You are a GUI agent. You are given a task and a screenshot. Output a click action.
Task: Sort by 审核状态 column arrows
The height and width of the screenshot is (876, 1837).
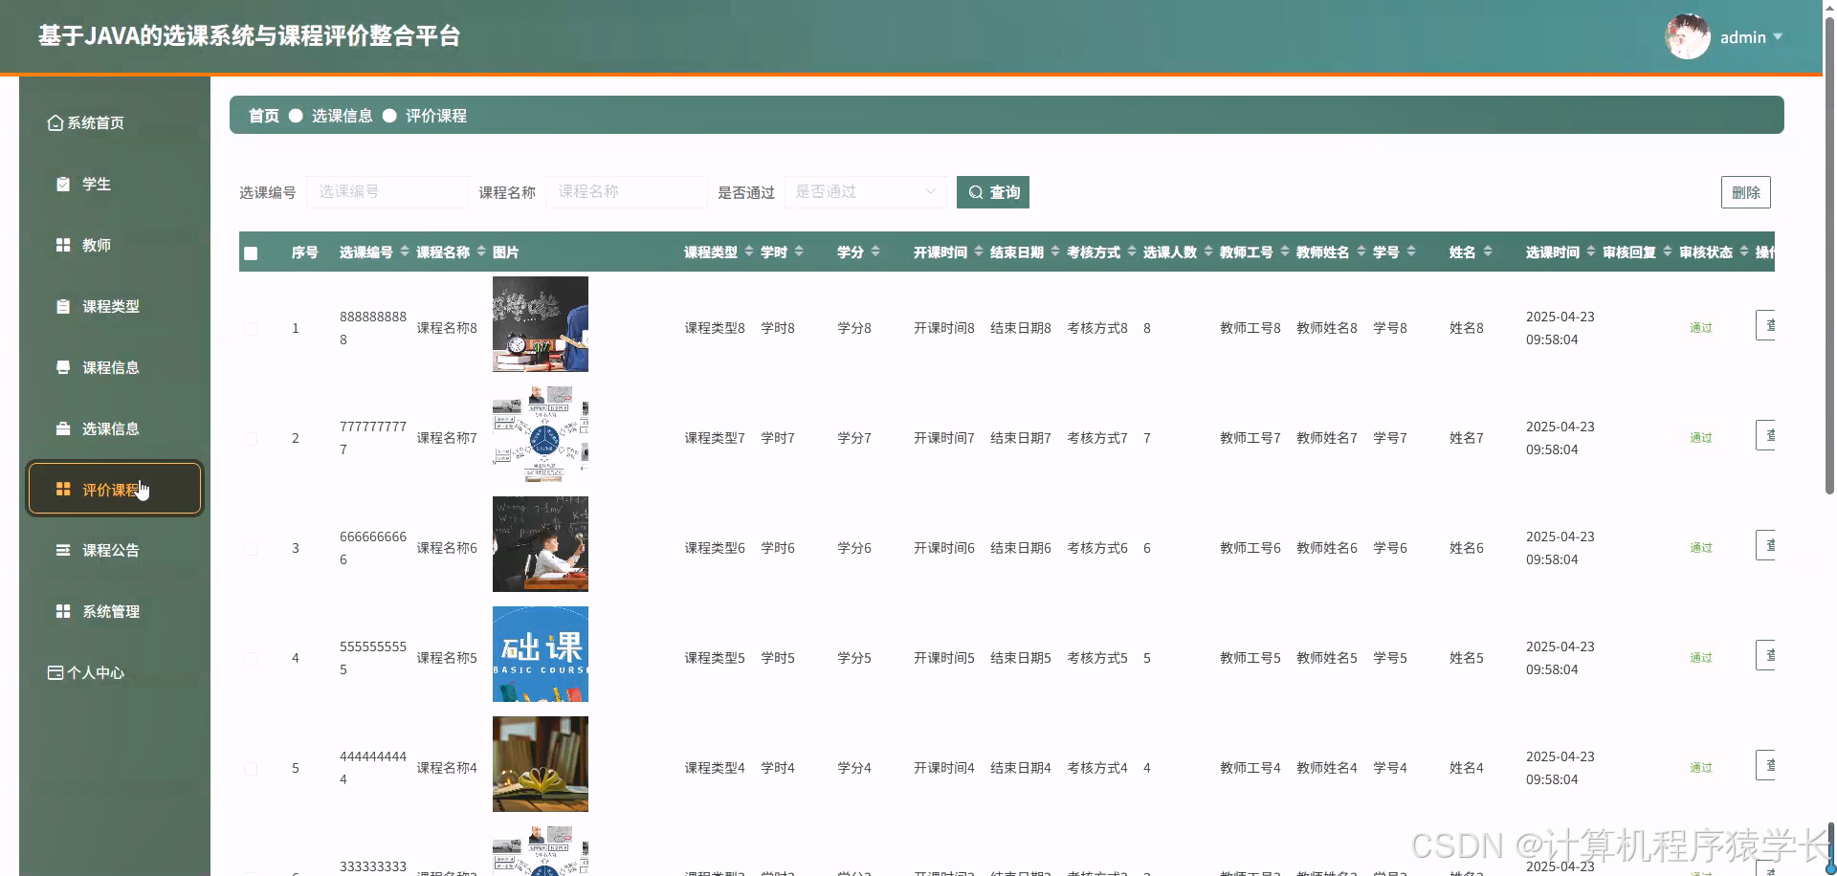[x=1744, y=252]
